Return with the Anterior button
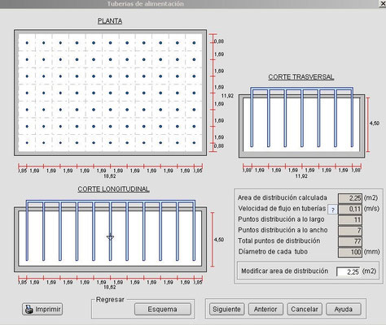Screen dimensions: 386x325 pos(265,309)
